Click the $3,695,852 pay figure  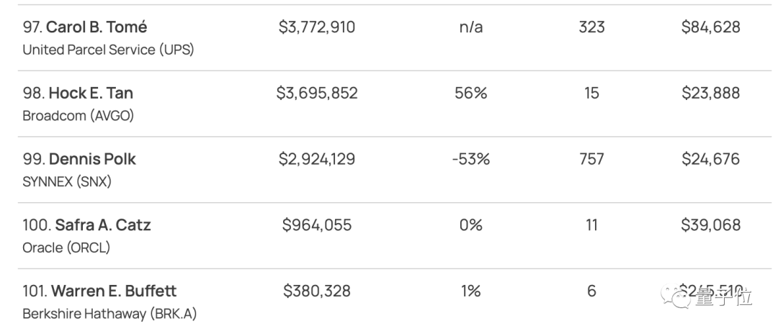(x=317, y=94)
